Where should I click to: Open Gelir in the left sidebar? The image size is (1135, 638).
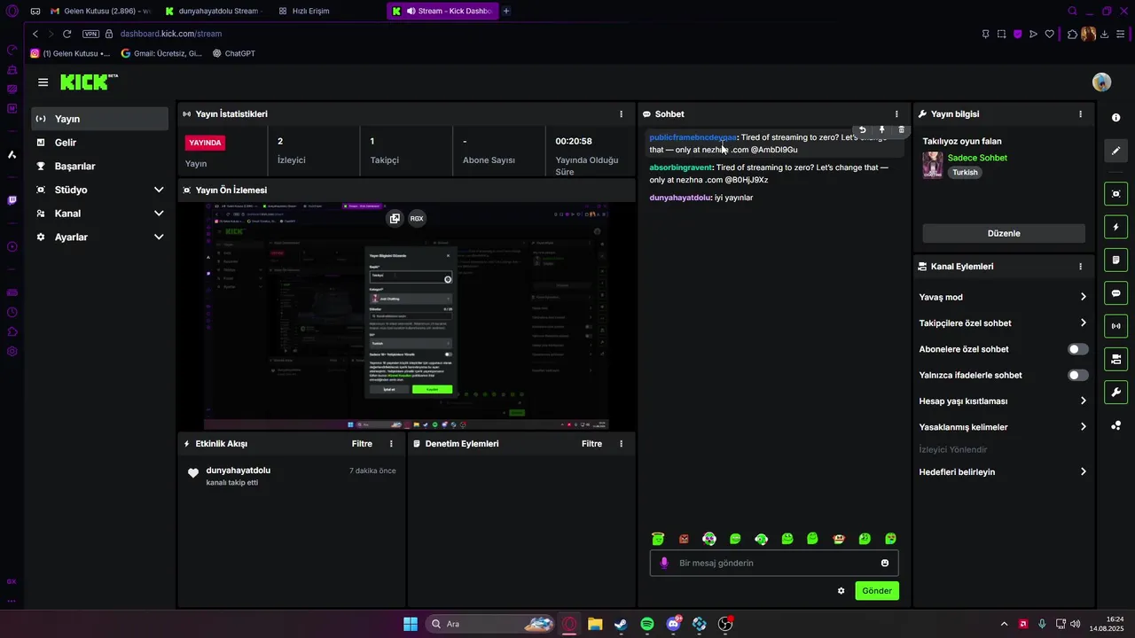tap(99, 143)
